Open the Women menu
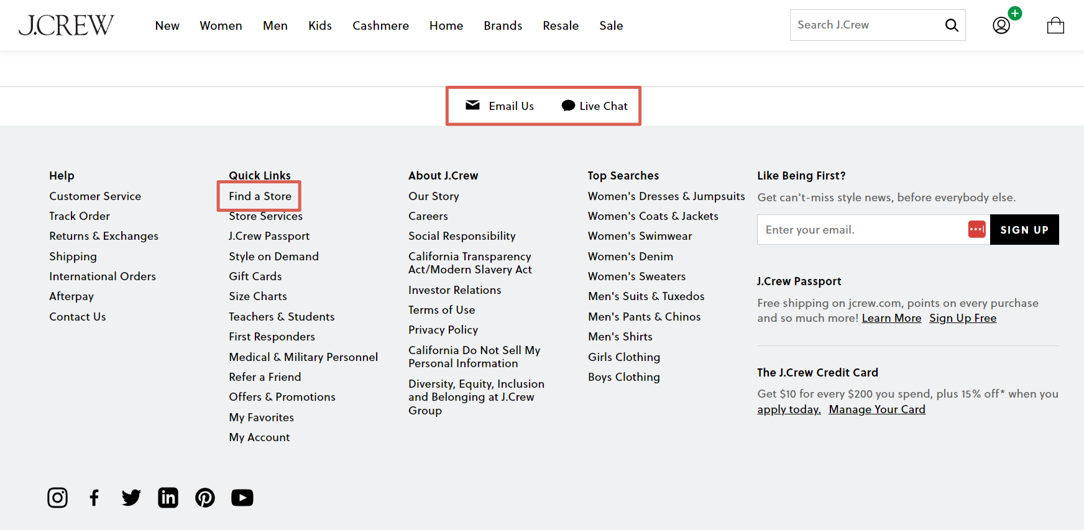1084x530 pixels. click(x=221, y=25)
